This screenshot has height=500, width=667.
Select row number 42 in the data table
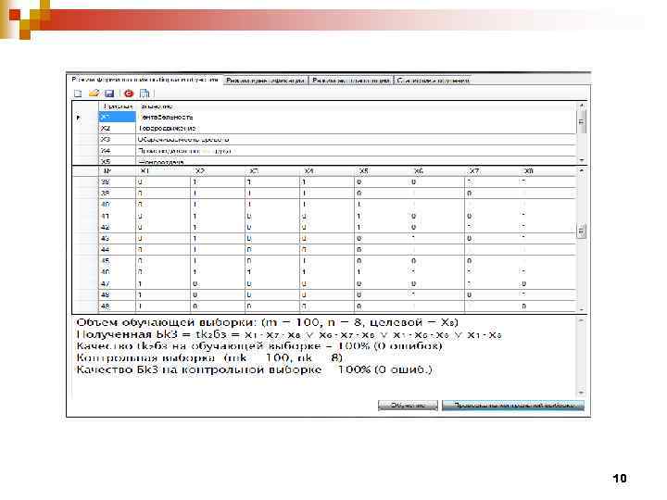pos(324,227)
